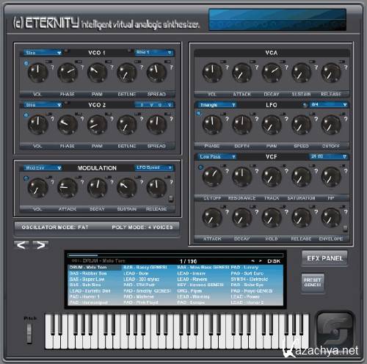Click POLY MODE: 4 VOICES selector

(142, 227)
